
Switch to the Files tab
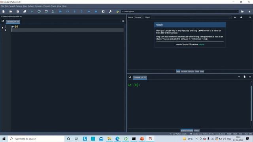pos(202,71)
